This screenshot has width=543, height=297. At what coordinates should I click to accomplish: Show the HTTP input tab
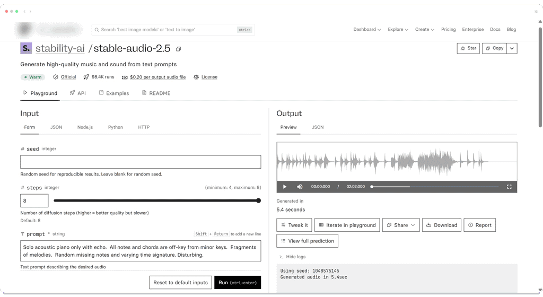(144, 127)
